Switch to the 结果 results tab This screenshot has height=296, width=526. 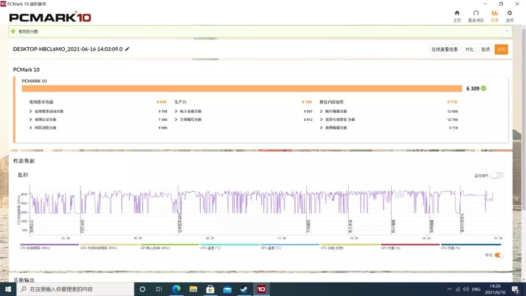coord(494,16)
